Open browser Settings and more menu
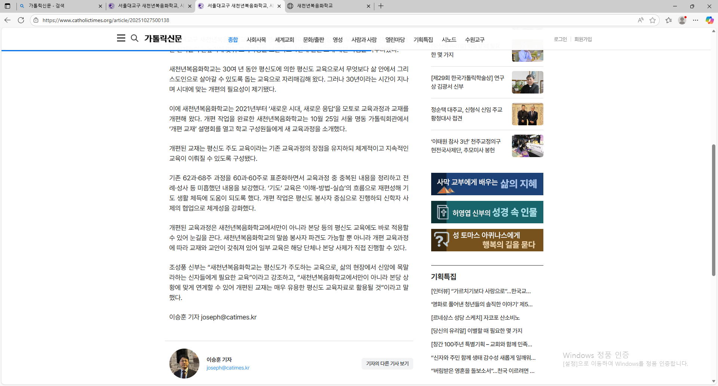 [x=696, y=20]
